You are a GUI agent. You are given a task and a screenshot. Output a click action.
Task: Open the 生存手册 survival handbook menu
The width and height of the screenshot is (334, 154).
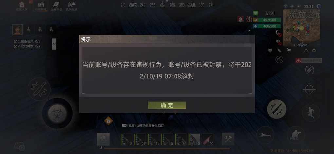[56, 6]
